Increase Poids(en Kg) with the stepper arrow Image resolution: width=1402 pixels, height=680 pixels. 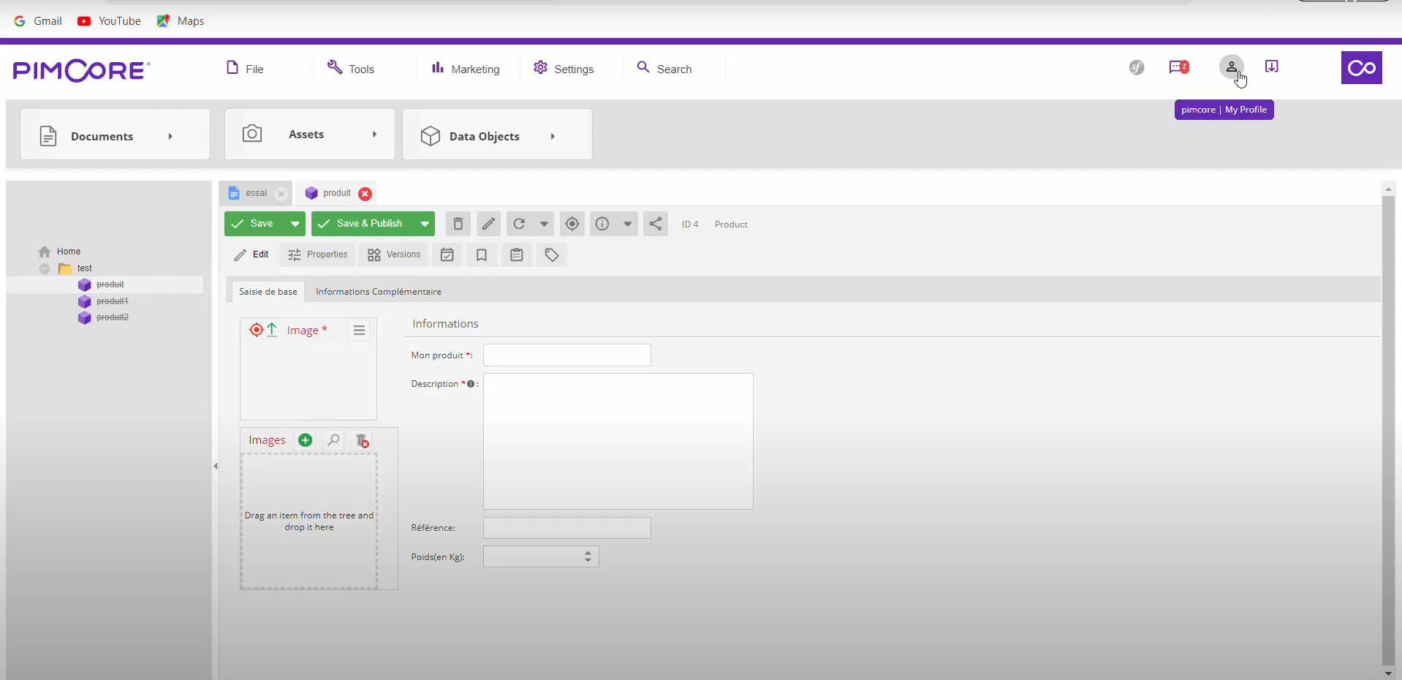click(x=587, y=553)
